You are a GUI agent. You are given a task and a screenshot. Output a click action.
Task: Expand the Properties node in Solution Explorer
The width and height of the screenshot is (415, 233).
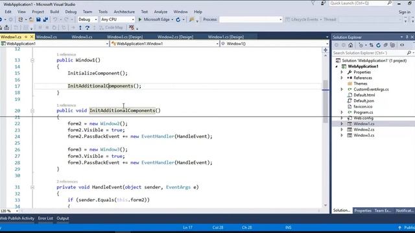342,72
